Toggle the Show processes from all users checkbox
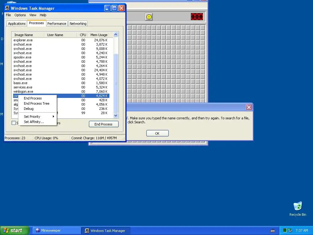The height and width of the screenshot is (235, 313). coord(13,123)
